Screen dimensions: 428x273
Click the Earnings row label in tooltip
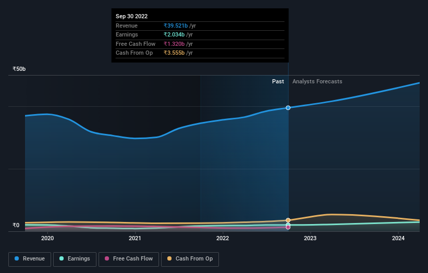point(127,34)
